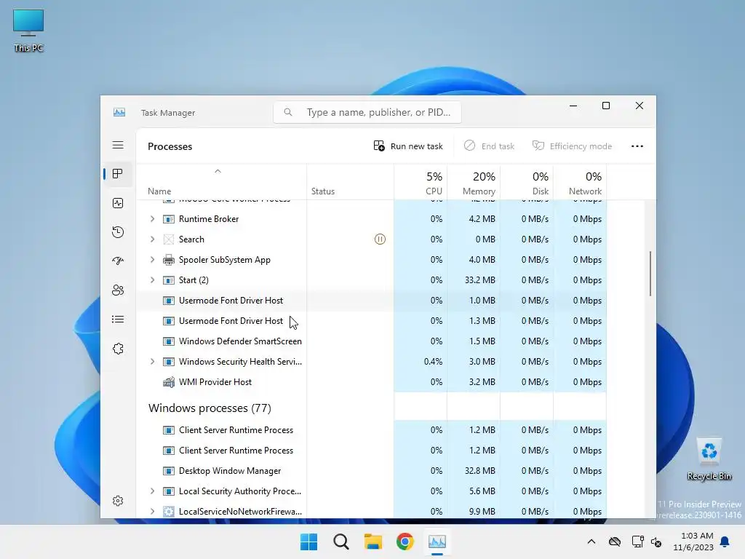Click the vertical scrollbar thumb in process list
Image resolution: width=745 pixels, height=559 pixels.
click(x=650, y=274)
